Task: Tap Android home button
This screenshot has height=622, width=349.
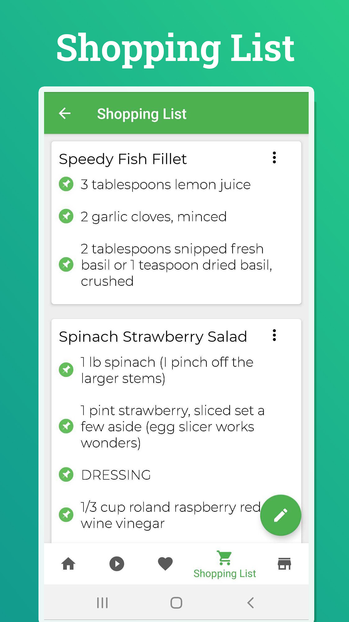Action: coord(176,603)
